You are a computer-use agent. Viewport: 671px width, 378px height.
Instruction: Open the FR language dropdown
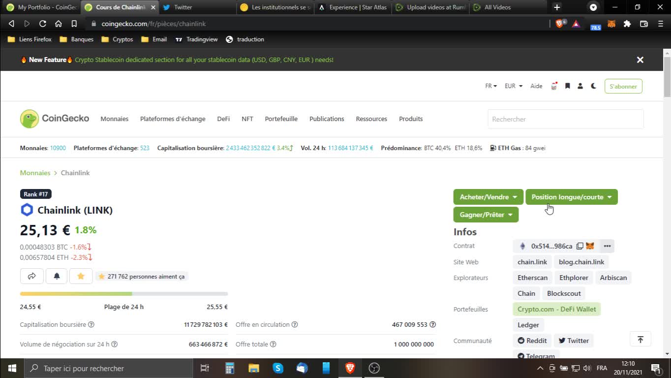coord(491,86)
